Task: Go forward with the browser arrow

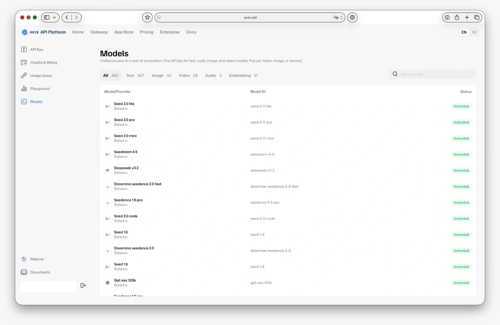Action: coord(76,17)
